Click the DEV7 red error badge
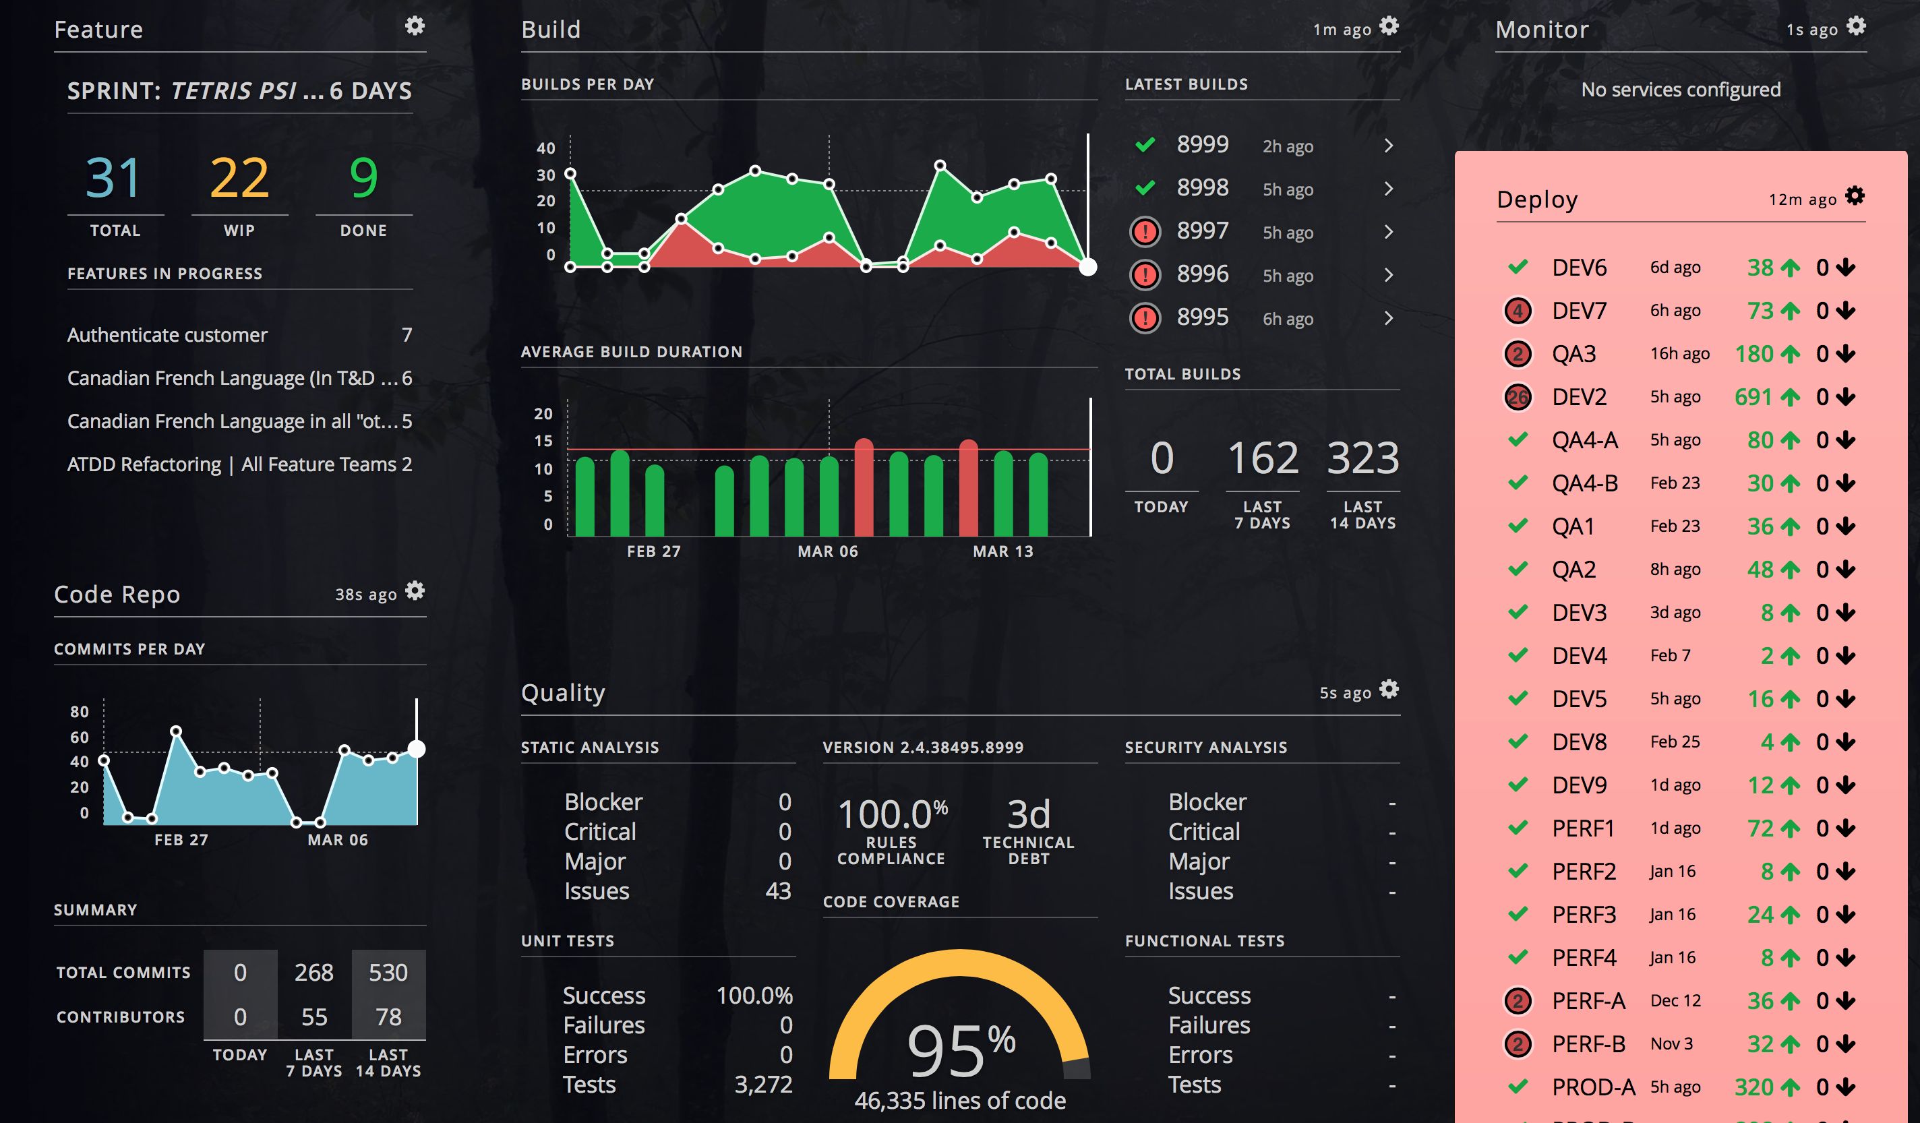The image size is (1920, 1123). [x=1517, y=311]
